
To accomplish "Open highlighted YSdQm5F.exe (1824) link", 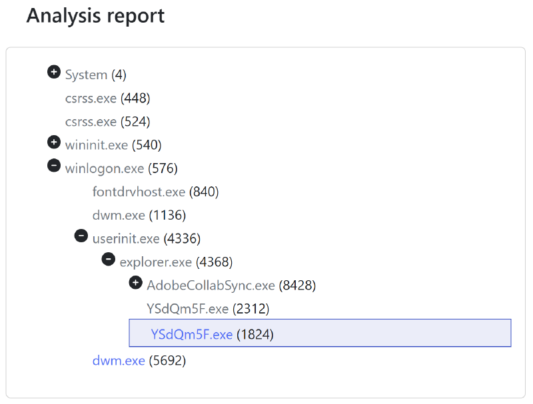I will coord(192,334).
